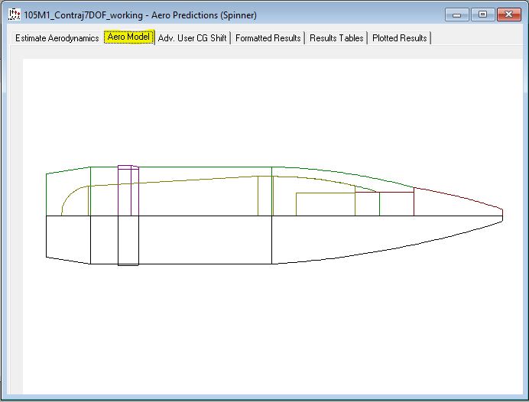Close the Aero Predictions window
The width and height of the screenshot is (529, 402).
coord(508,14)
